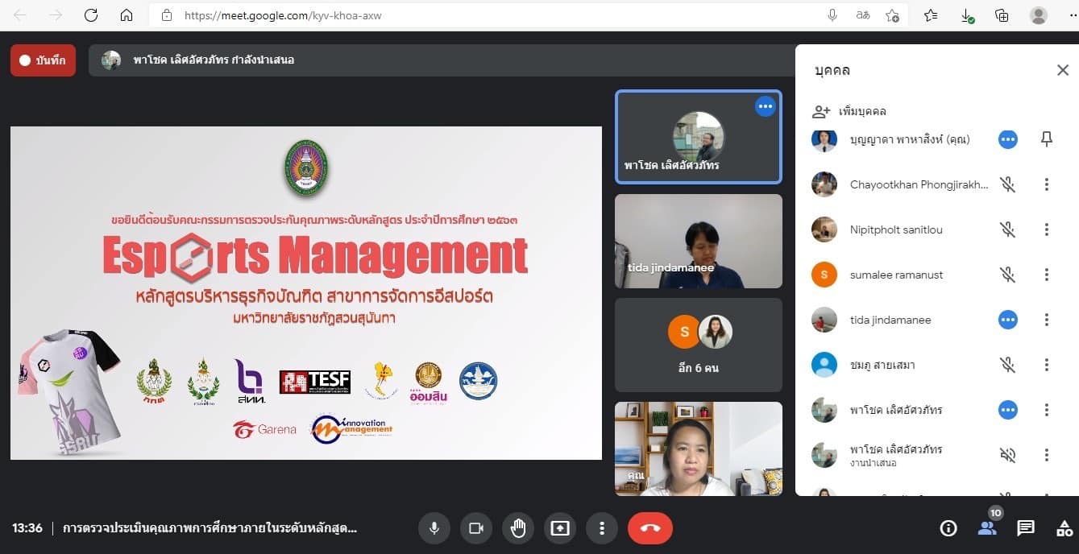Click the people icon with badge 10
The height and width of the screenshot is (554, 1079).
(x=986, y=528)
